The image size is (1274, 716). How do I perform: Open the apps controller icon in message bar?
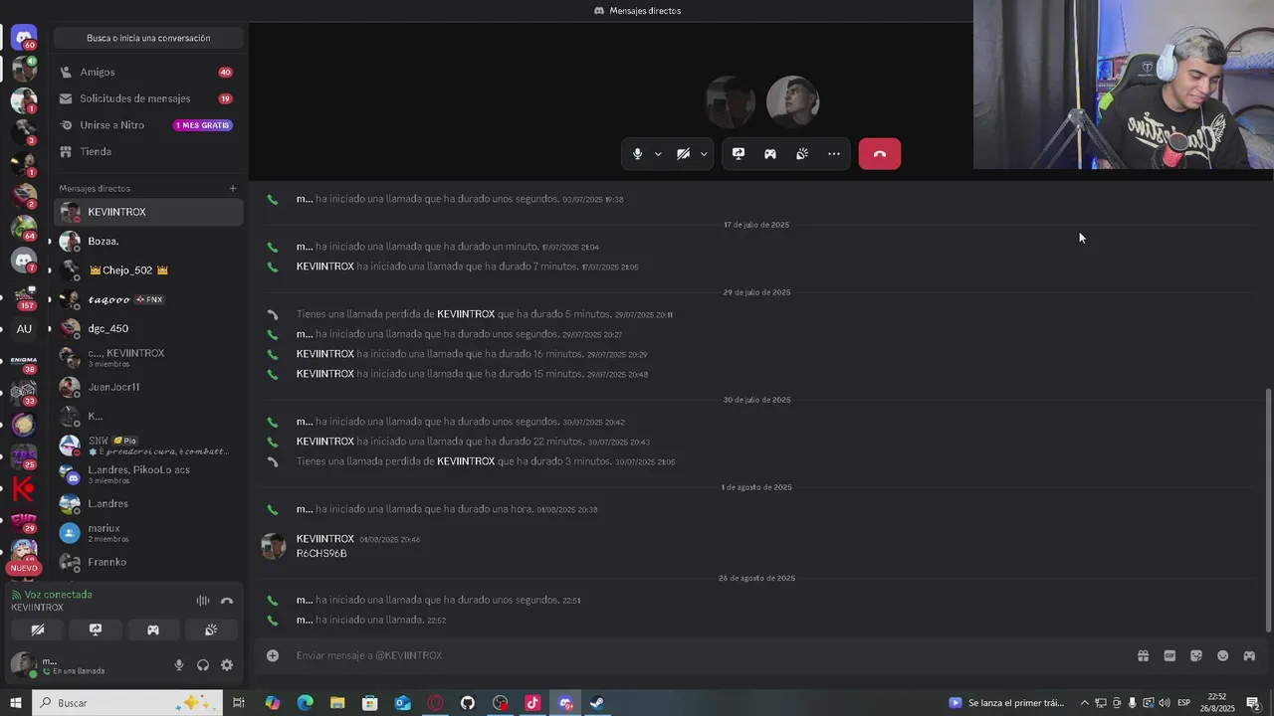[x=1249, y=655]
